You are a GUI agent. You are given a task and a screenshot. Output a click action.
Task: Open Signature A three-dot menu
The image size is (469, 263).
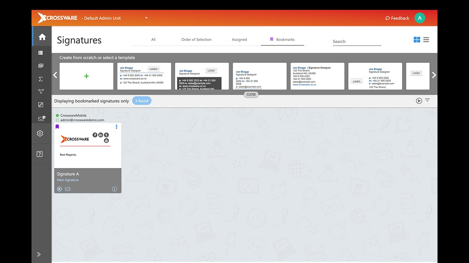point(117,127)
